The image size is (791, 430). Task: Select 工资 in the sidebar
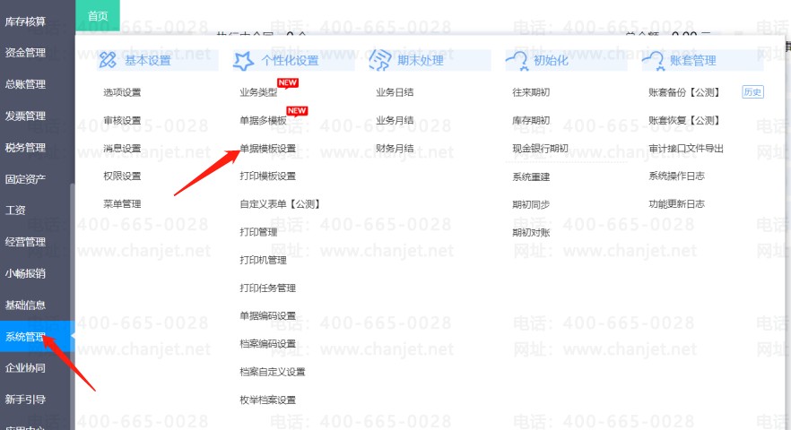point(15,211)
